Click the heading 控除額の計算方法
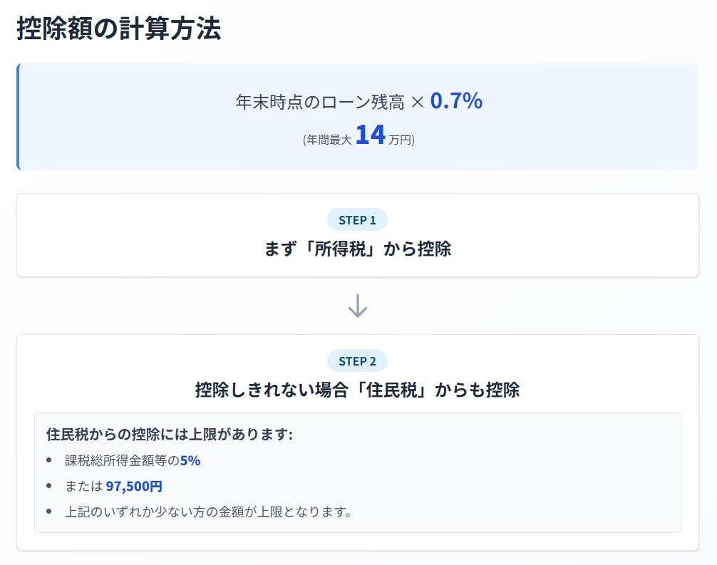 pos(119,28)
